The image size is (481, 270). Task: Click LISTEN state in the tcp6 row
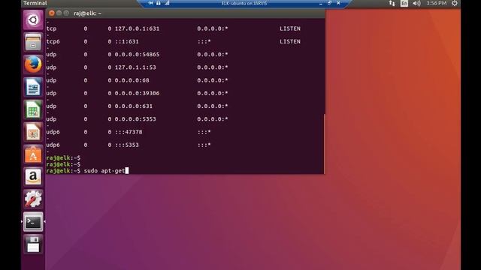[x=290, y=41]
